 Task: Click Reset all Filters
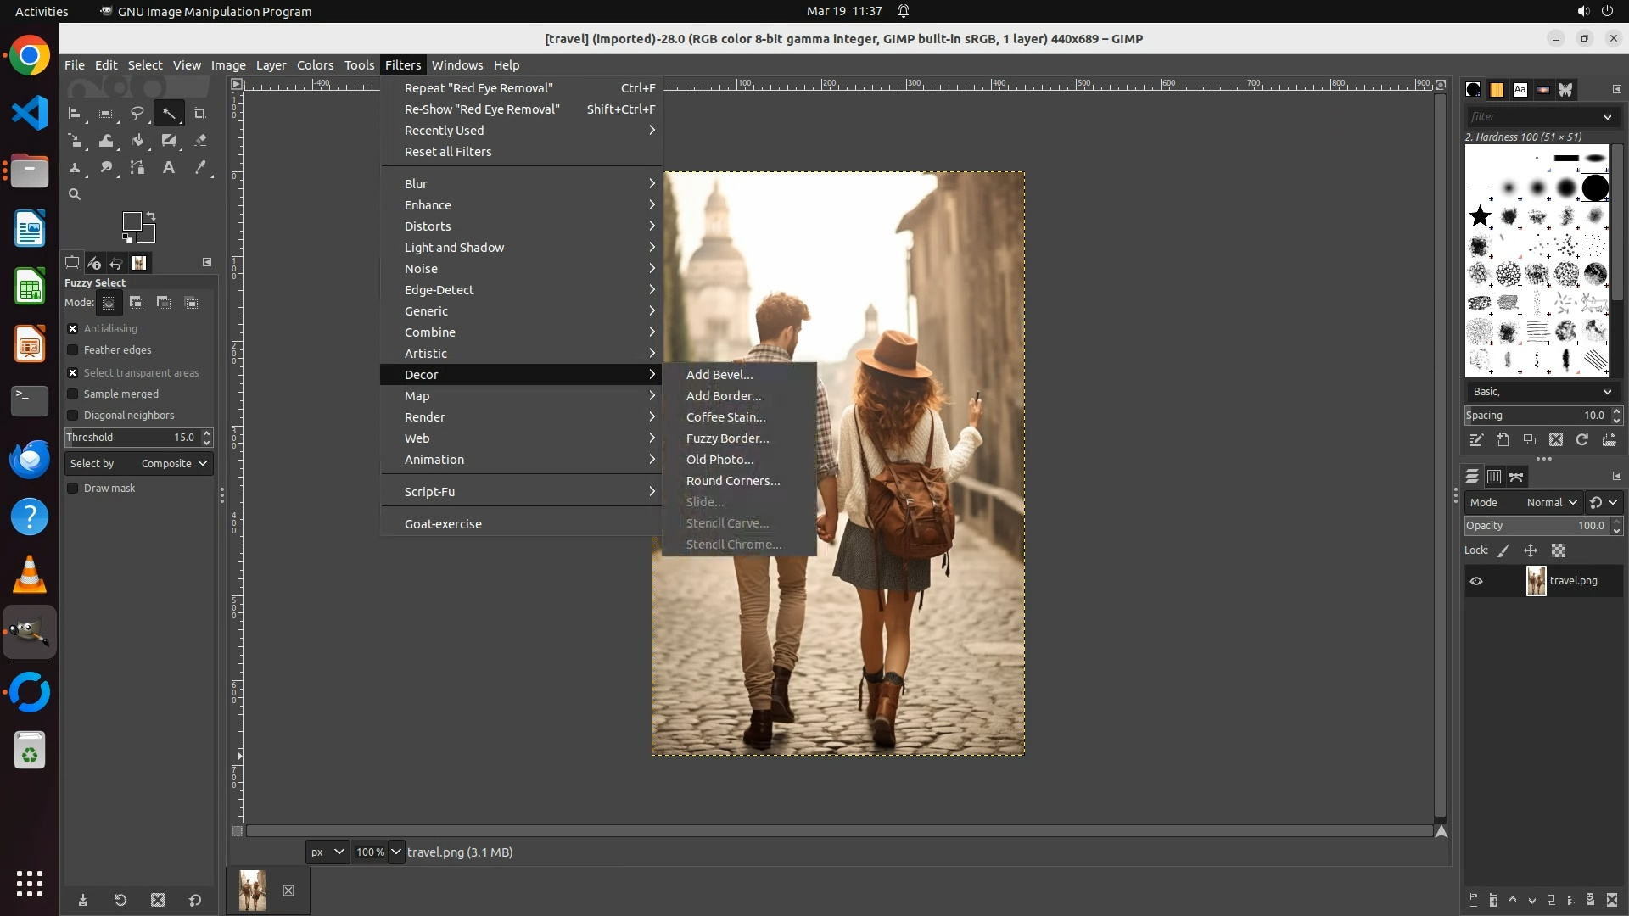click(x=448, y=151)
